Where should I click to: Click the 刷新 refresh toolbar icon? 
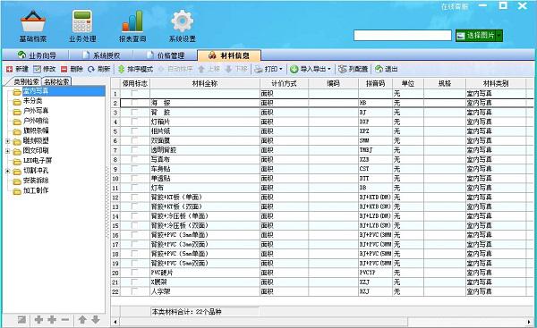coord(91,69)
